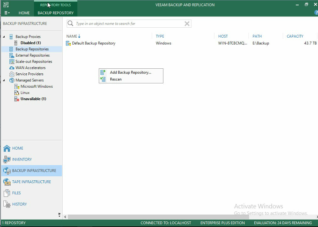Switch to the BACKUP REPOSITORY ribbon tab

click(x=55, y=13)
